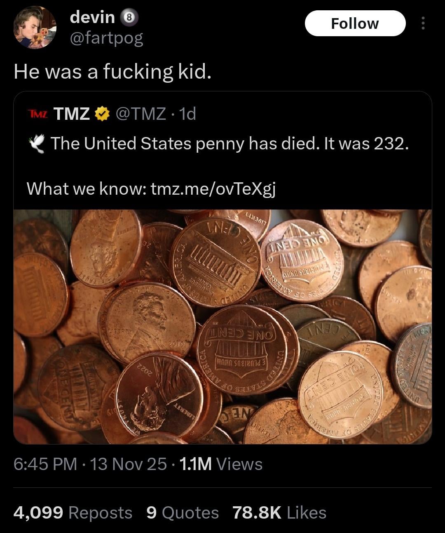Click the TMZ display name
This screenshot has height=533, width=445.
(72, 113)
